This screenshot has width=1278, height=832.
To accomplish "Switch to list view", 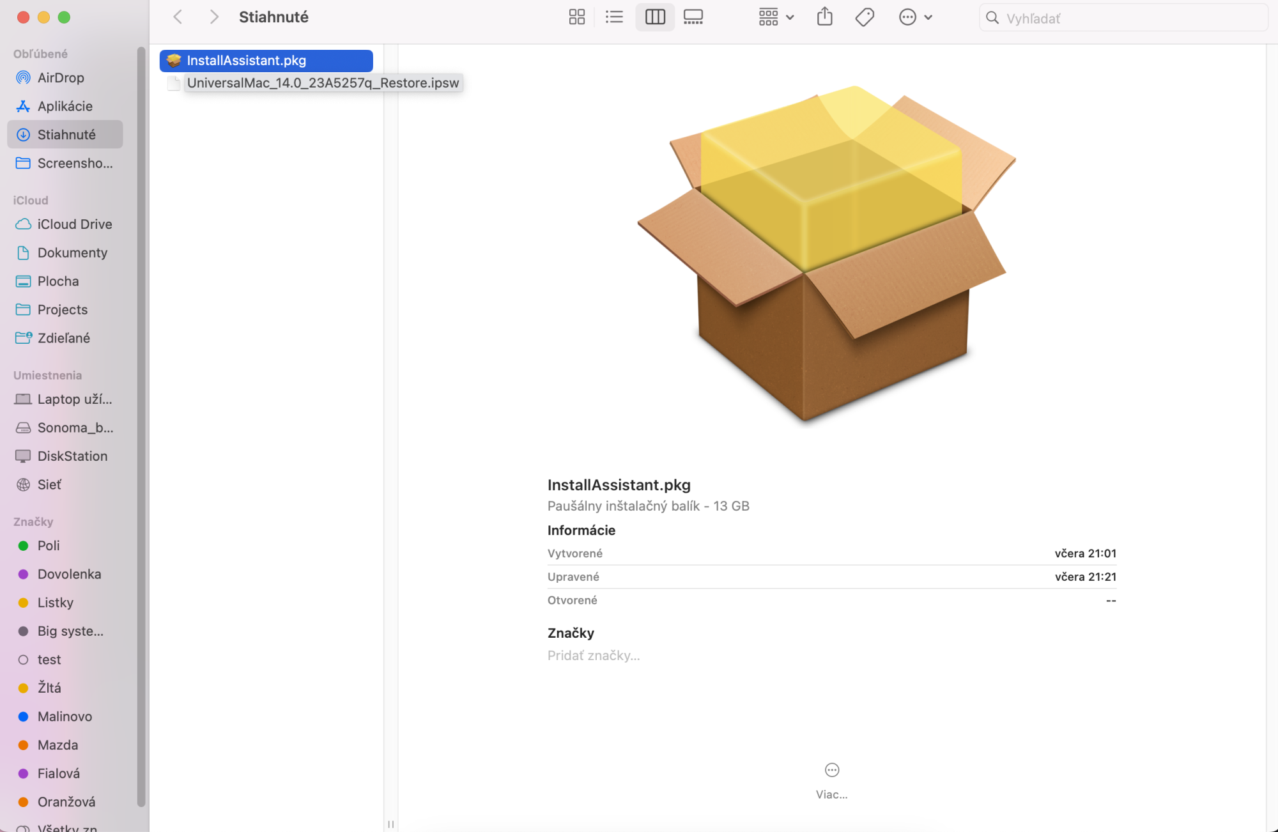I will (614, 17).
